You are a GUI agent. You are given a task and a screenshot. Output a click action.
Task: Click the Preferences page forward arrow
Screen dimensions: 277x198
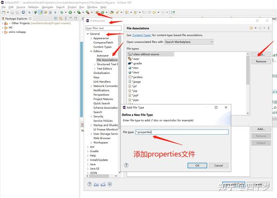260,28
